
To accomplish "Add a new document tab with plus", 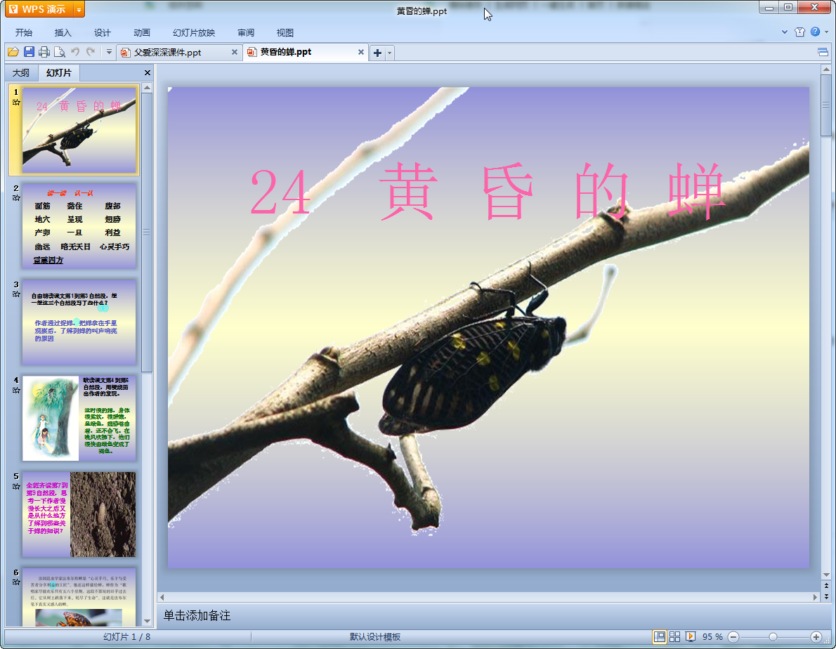I will (377, 53).
